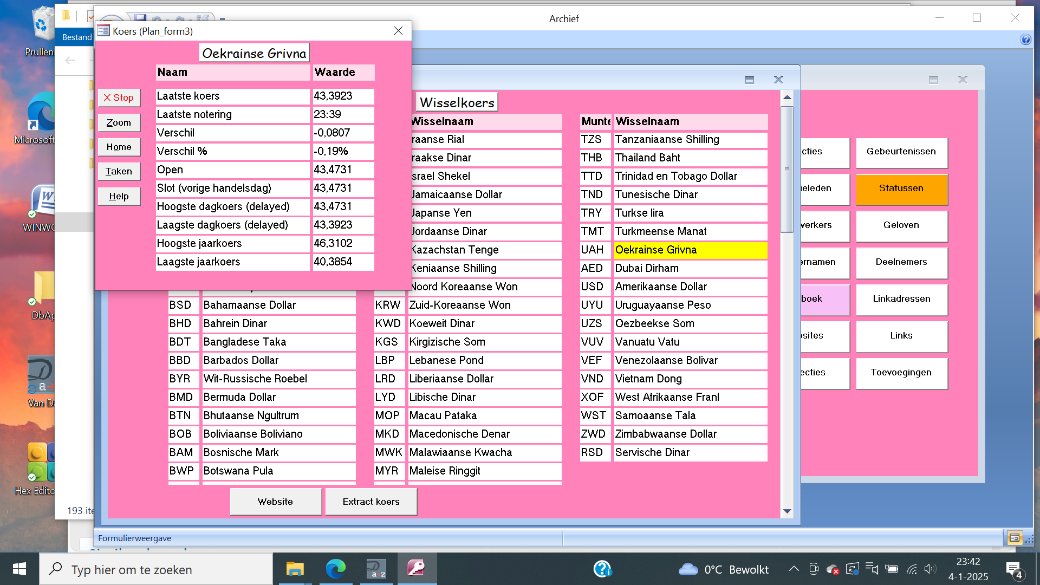Click the form view icon in status bar

(x=1015, y=538)
